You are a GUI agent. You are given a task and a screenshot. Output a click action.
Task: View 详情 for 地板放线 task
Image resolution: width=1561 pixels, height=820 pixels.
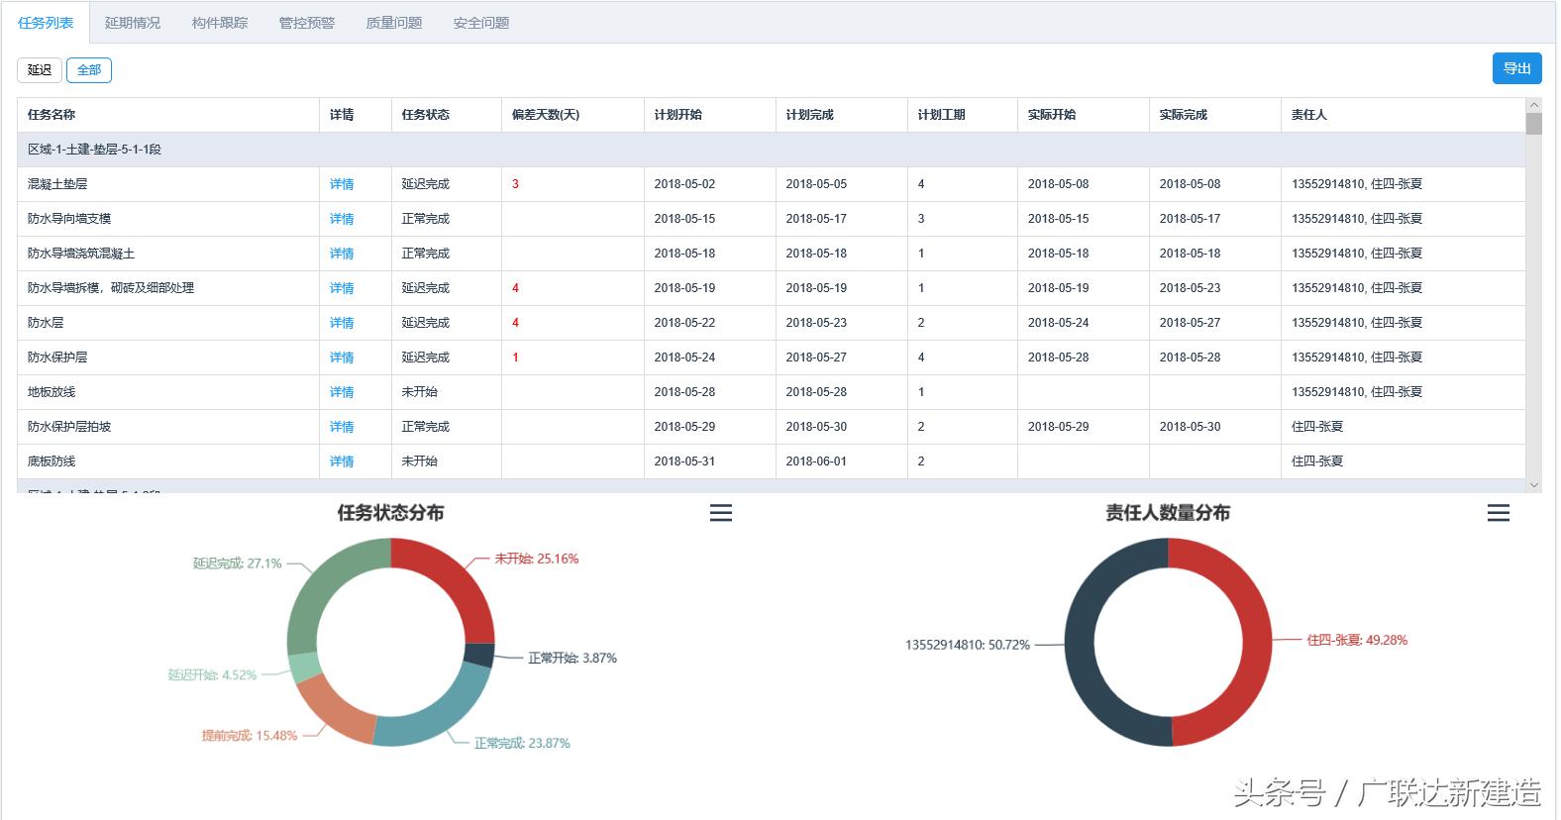(342, 392)
